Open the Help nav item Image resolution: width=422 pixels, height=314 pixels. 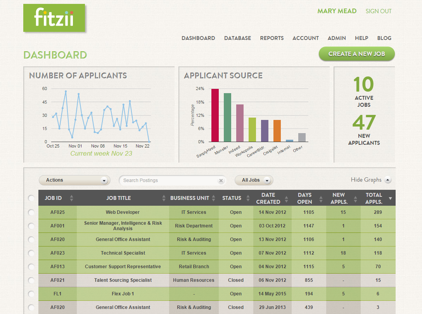(x=361, y=38)
